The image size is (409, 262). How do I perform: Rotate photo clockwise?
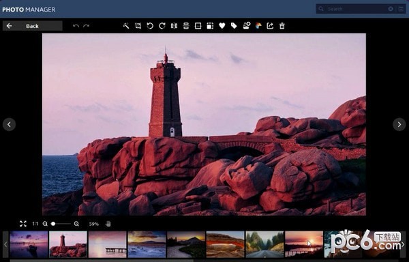[x=162, y=25]
